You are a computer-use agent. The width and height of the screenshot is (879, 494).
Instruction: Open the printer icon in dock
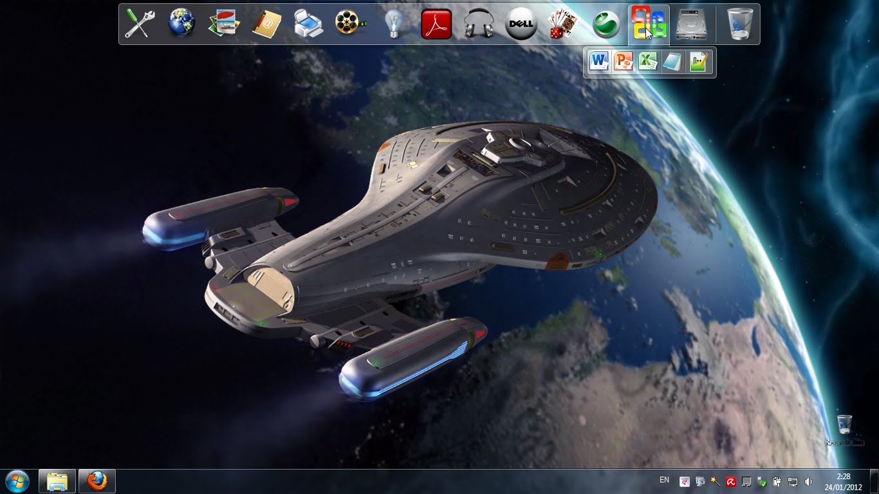coord(308,24)
